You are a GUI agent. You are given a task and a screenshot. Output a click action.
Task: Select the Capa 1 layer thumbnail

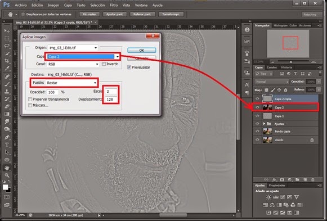click(267, 116)
